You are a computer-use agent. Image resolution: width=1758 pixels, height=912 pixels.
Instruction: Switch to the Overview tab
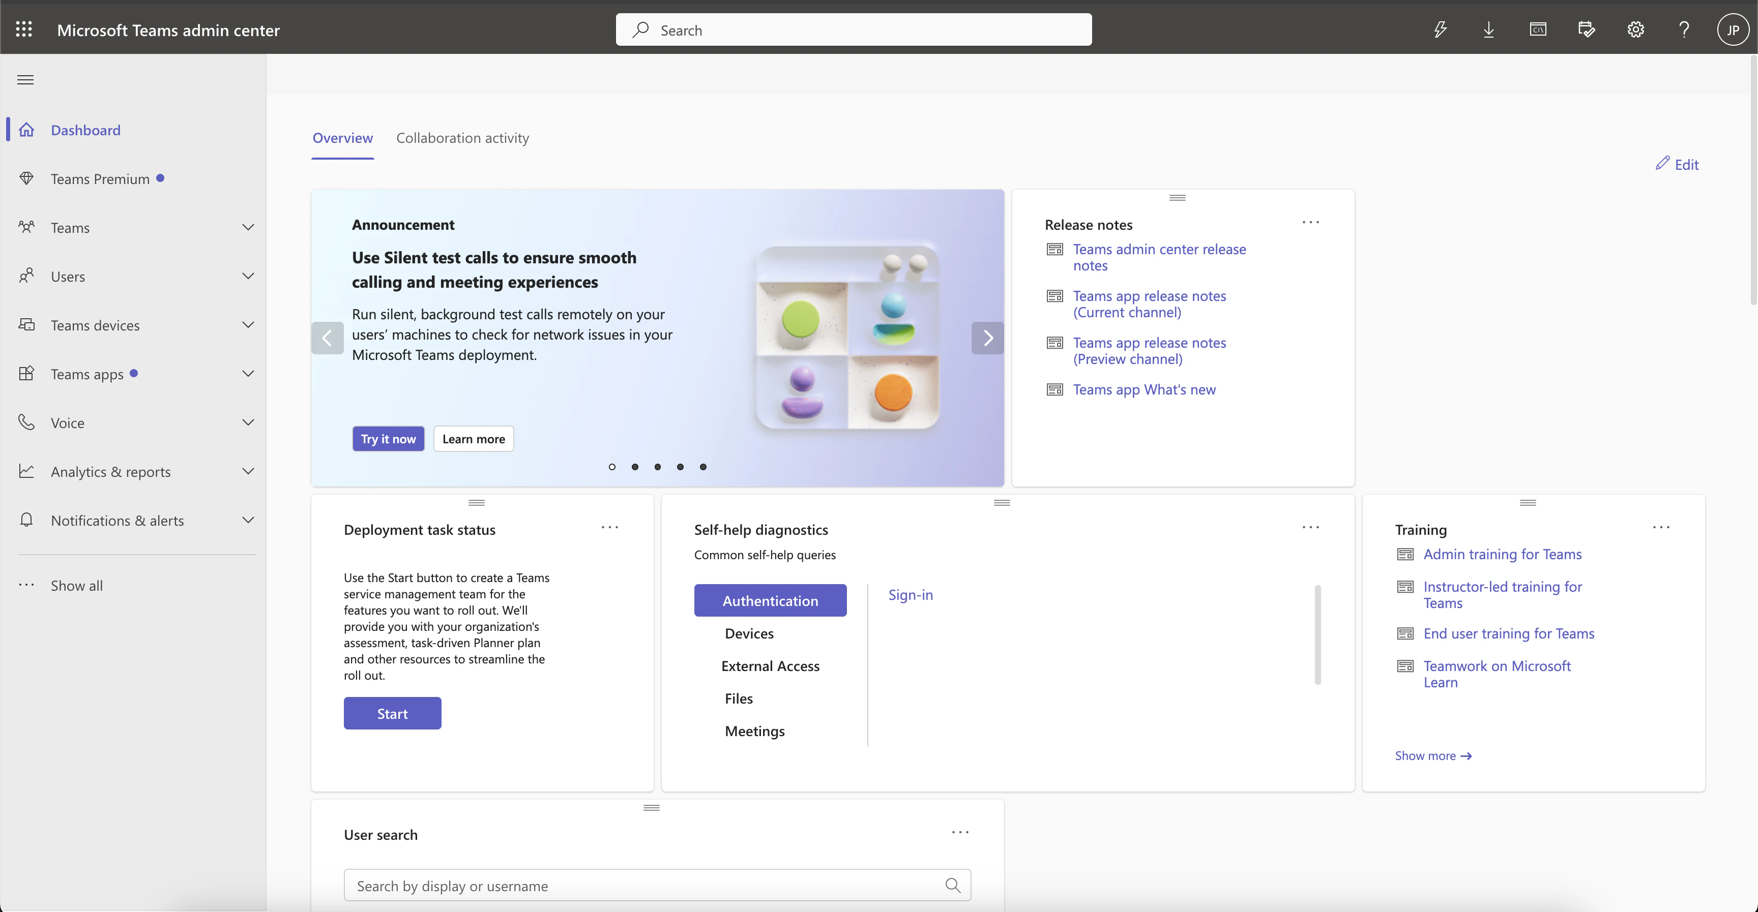tap(342, 138)
